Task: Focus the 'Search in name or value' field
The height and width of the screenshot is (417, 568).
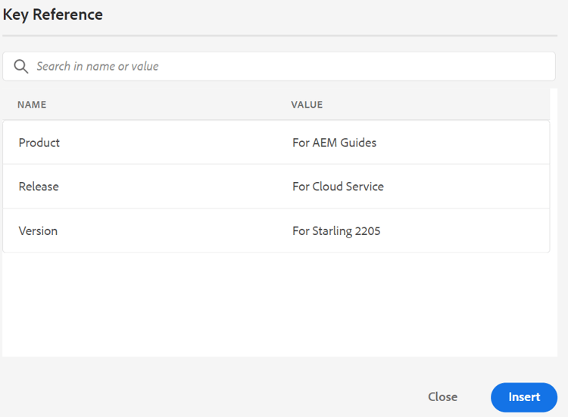Action: pos(227,66)
